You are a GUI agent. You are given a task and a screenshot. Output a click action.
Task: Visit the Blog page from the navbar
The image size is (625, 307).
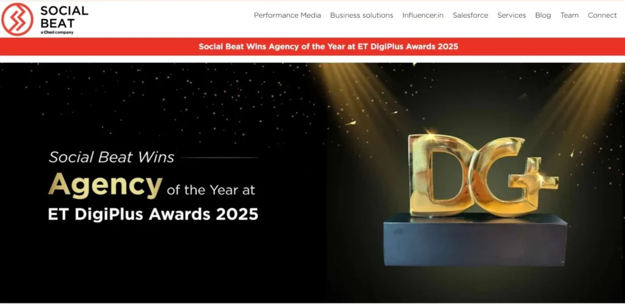(x=543, y=15)
